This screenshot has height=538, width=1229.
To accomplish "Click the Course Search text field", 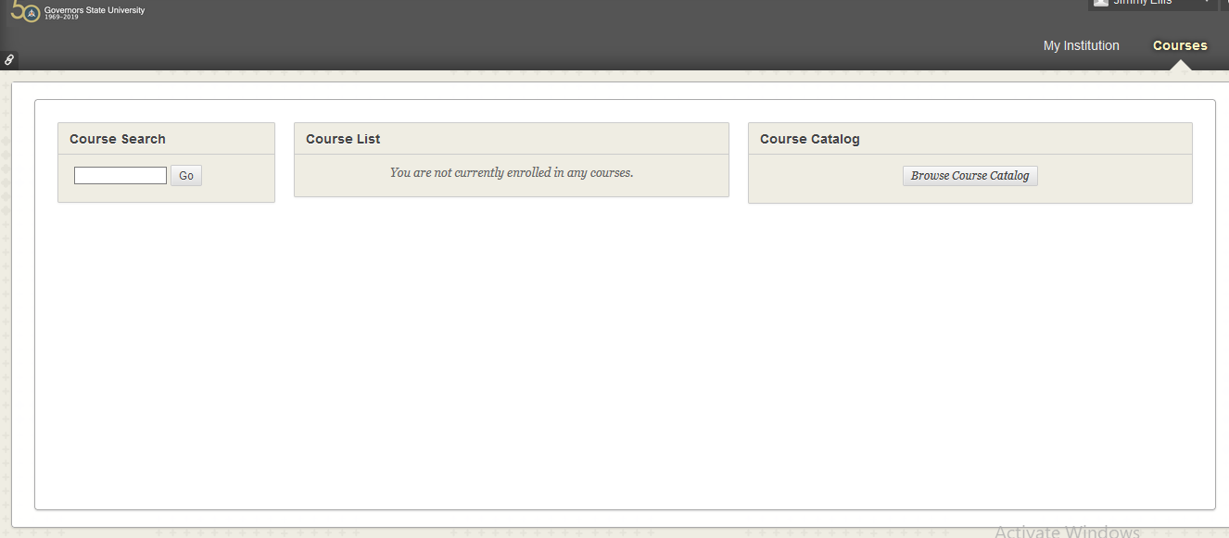I will [120, 175].
